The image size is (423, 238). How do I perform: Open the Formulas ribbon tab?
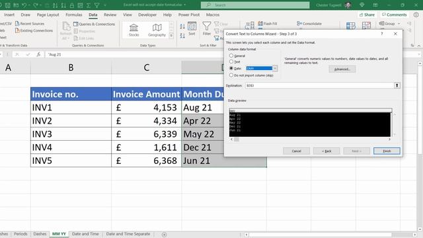pyautogui.click(x=74, y=15)
